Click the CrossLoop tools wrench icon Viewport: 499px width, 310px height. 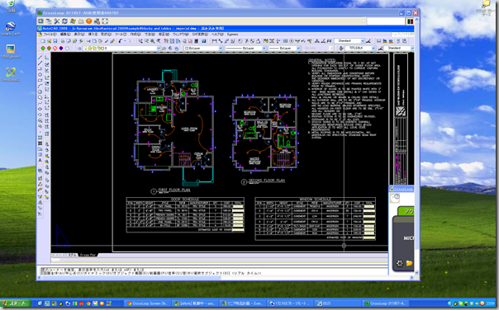[57, 21]
